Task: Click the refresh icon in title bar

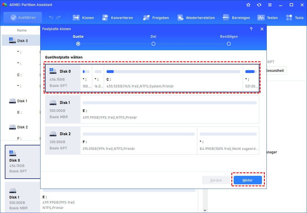Action: (x=259, y=5)
